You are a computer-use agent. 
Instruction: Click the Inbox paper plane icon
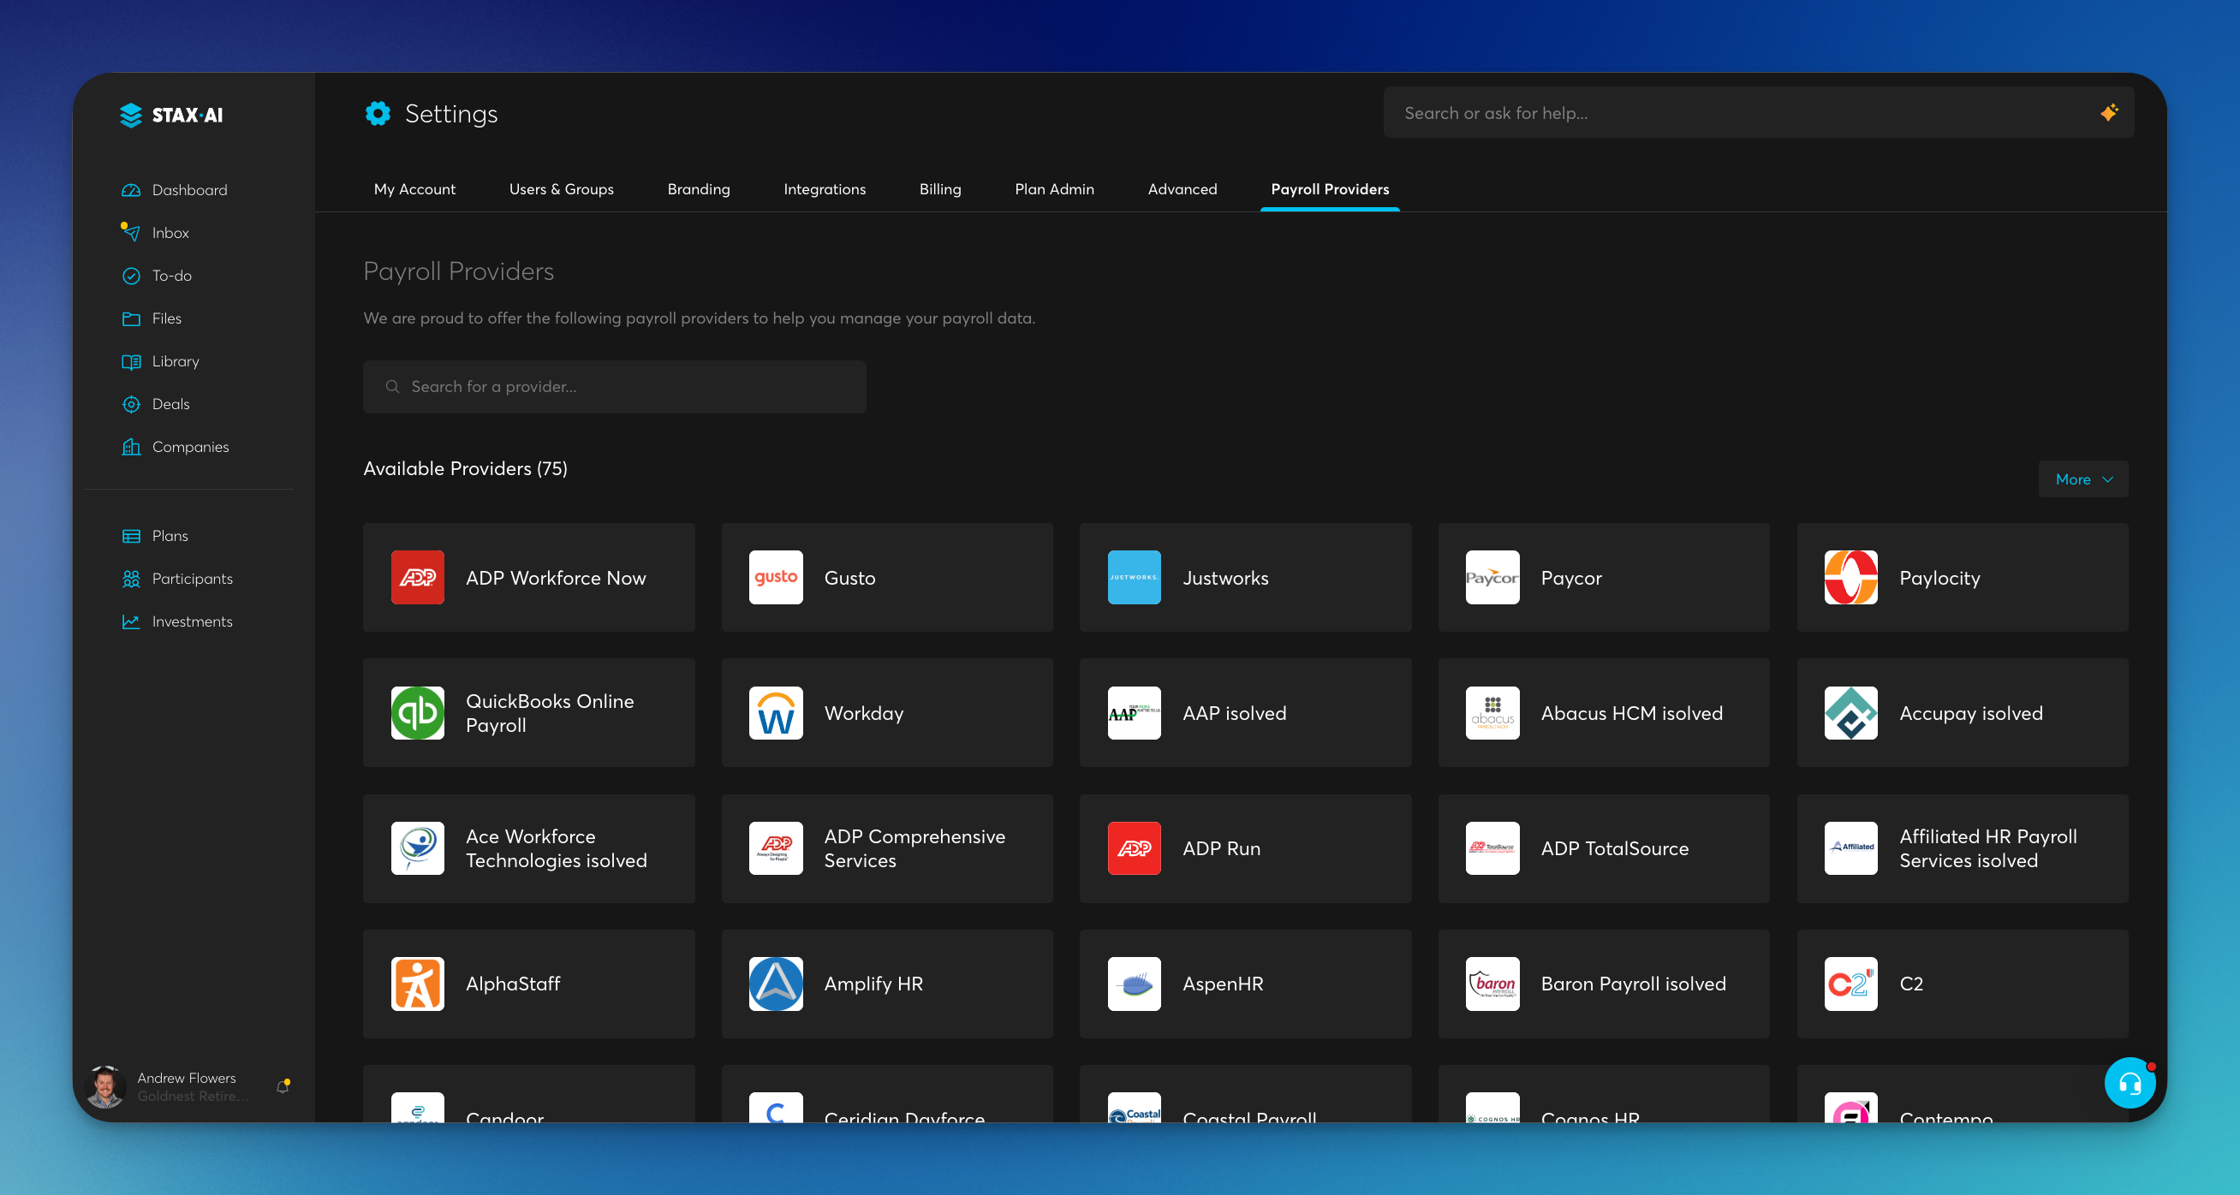(x=131, y=233)
